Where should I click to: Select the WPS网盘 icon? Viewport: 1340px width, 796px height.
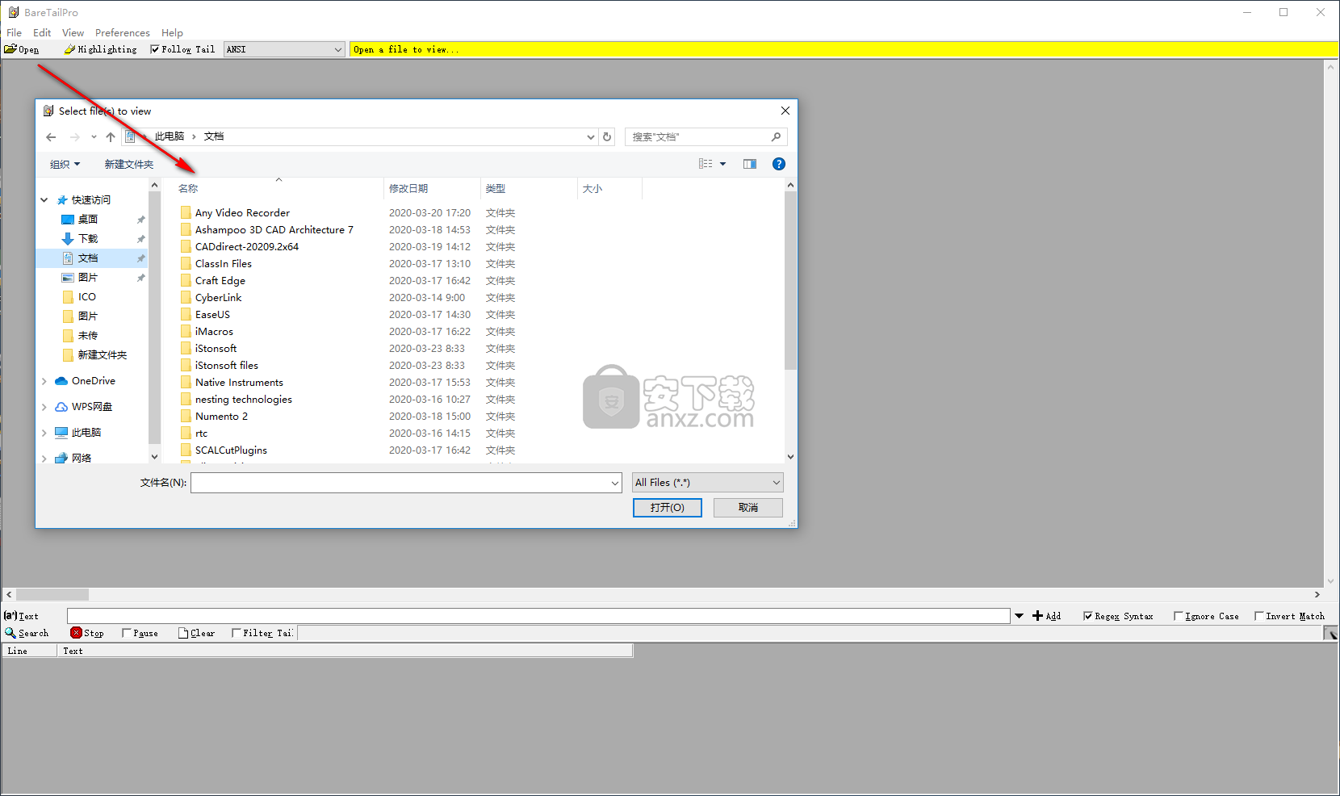click(61, 407)
